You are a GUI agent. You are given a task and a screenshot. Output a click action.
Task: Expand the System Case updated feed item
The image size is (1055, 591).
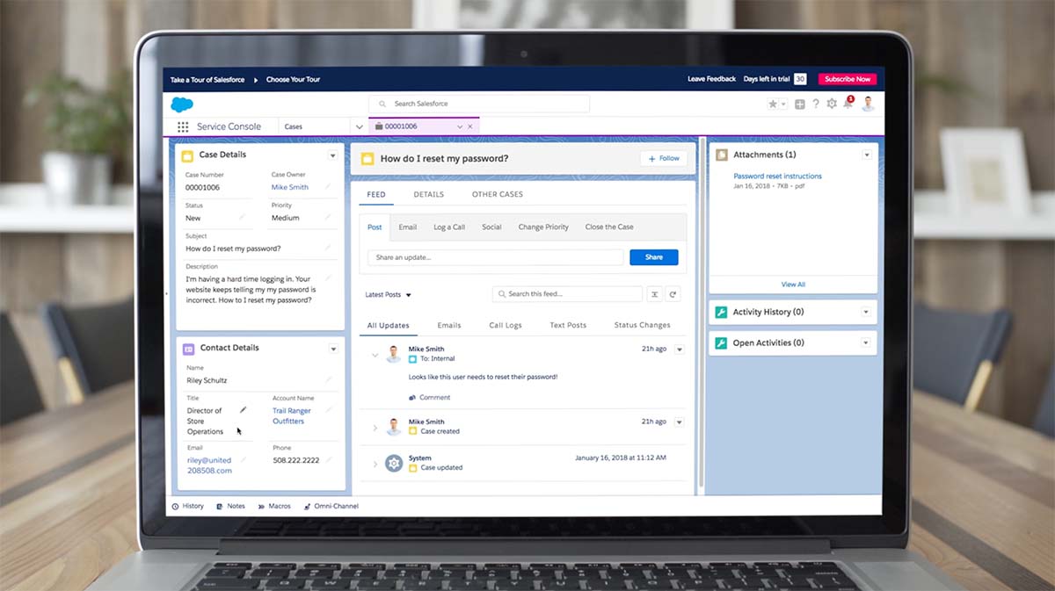point(375,464)
